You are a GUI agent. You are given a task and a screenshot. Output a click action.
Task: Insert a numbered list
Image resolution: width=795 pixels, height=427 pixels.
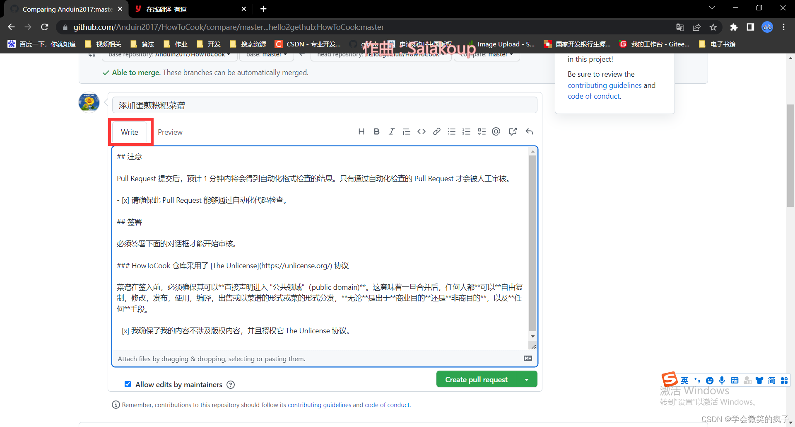466,131
